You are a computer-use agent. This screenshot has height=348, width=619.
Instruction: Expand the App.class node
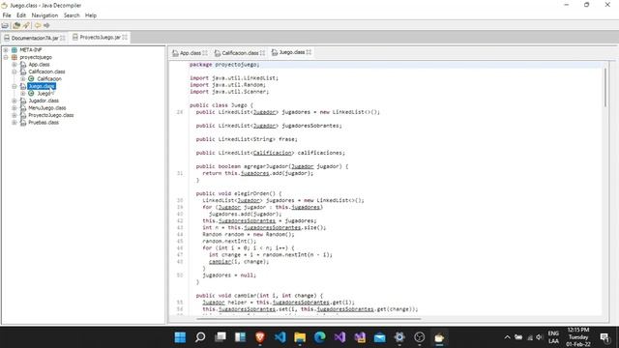click(x=15, y=65)
